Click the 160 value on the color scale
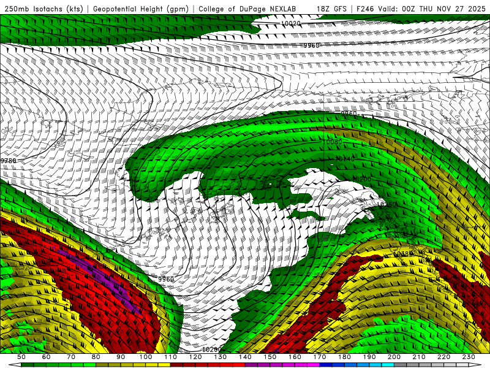The image size is (490, 368). point(295,357)
